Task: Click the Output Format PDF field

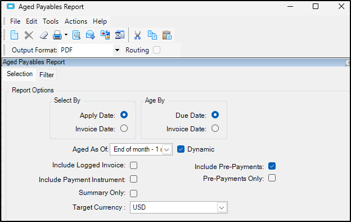Action: click(86, 50)
